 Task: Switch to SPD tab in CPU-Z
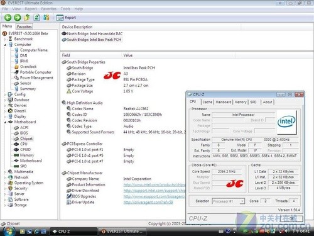tap(253, 102)
